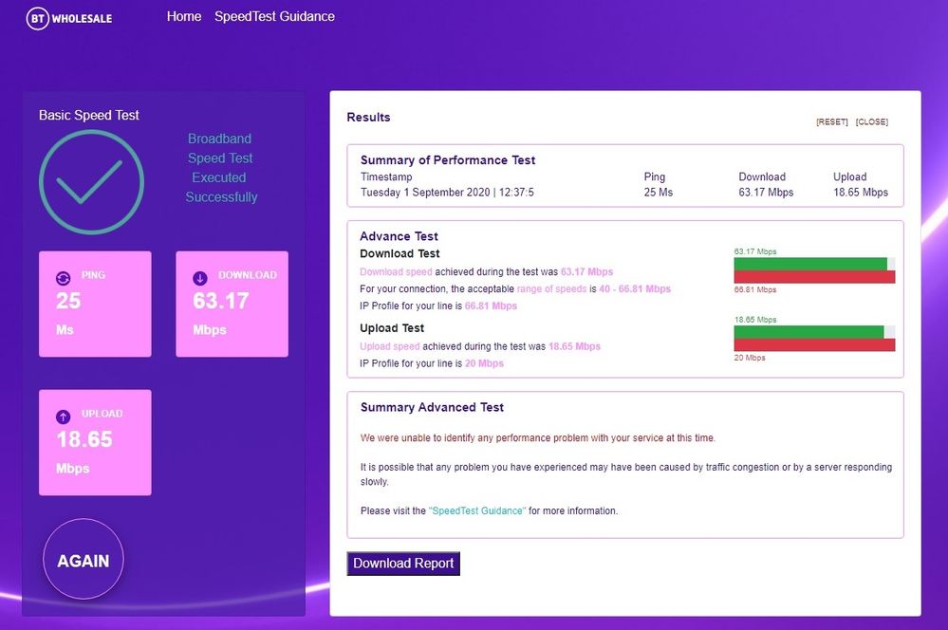
Task: Select the 25 Ms ping tile
Action: tap(94, 304)
